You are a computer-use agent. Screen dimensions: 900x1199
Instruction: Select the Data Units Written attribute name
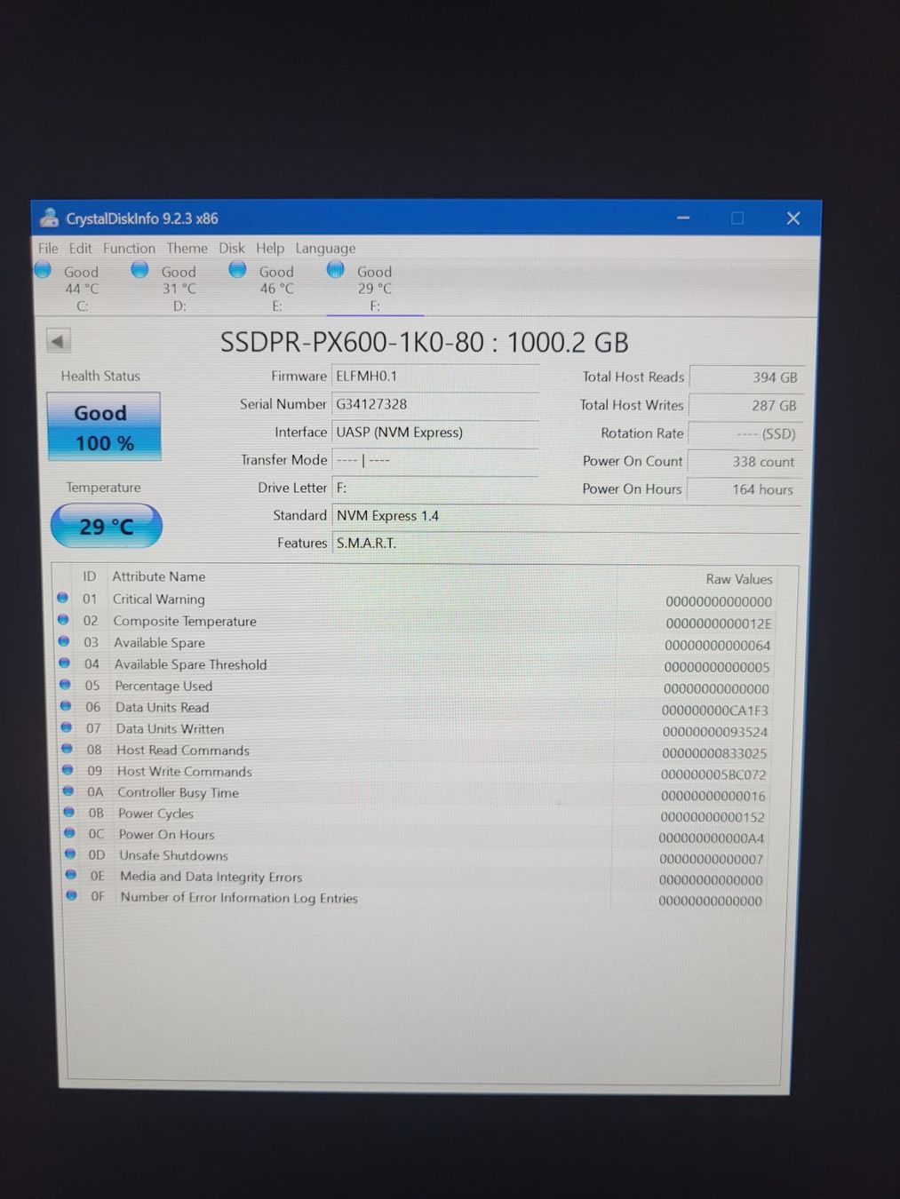(170, 728)
